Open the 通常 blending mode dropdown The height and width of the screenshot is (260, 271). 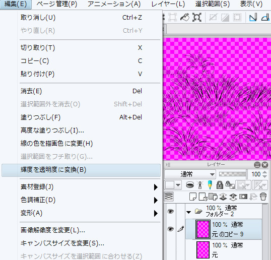[190, 174]
